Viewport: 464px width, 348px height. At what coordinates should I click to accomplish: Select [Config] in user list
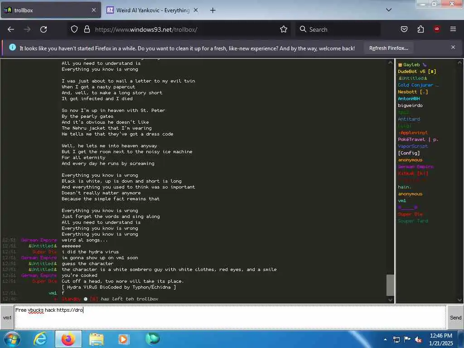409,153
